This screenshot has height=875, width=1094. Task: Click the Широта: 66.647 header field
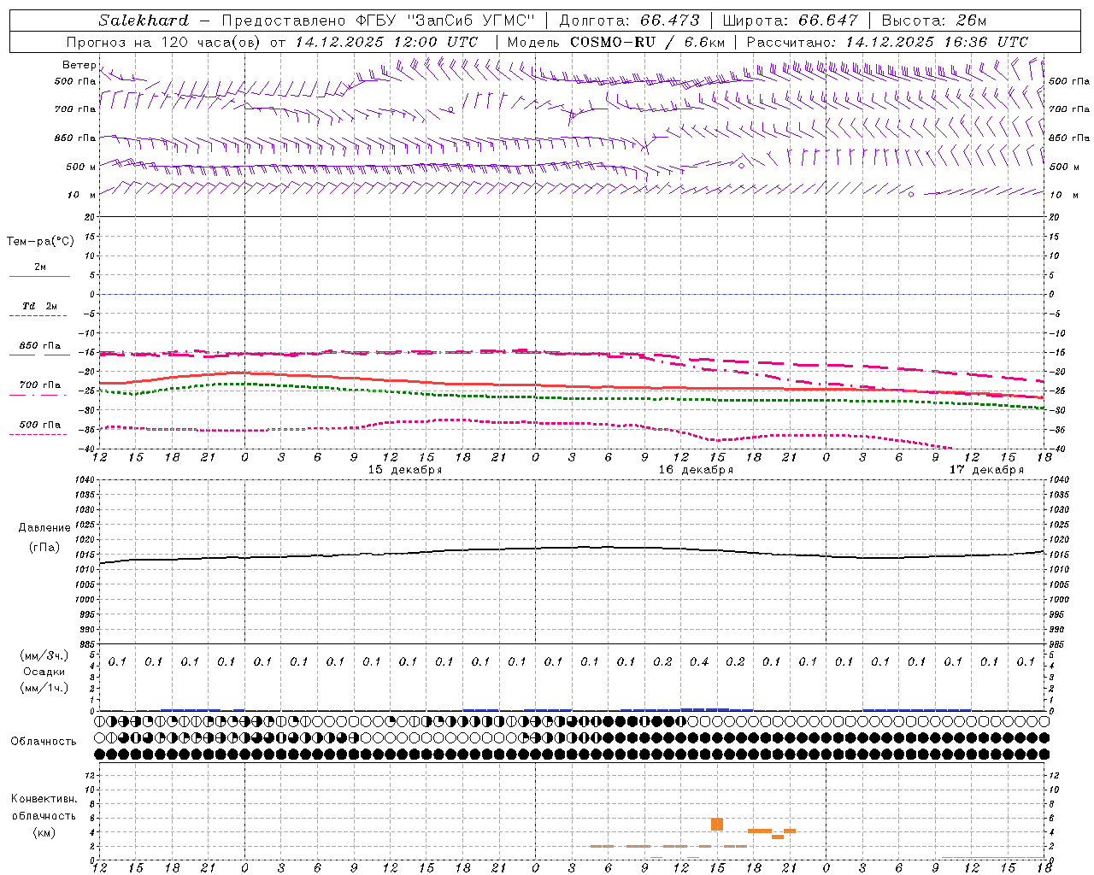coord(790,21)
